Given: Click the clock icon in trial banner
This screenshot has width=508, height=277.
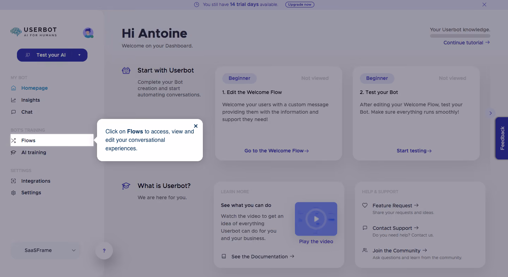Looking at the screenshot, I should click(x=197, y=5).
